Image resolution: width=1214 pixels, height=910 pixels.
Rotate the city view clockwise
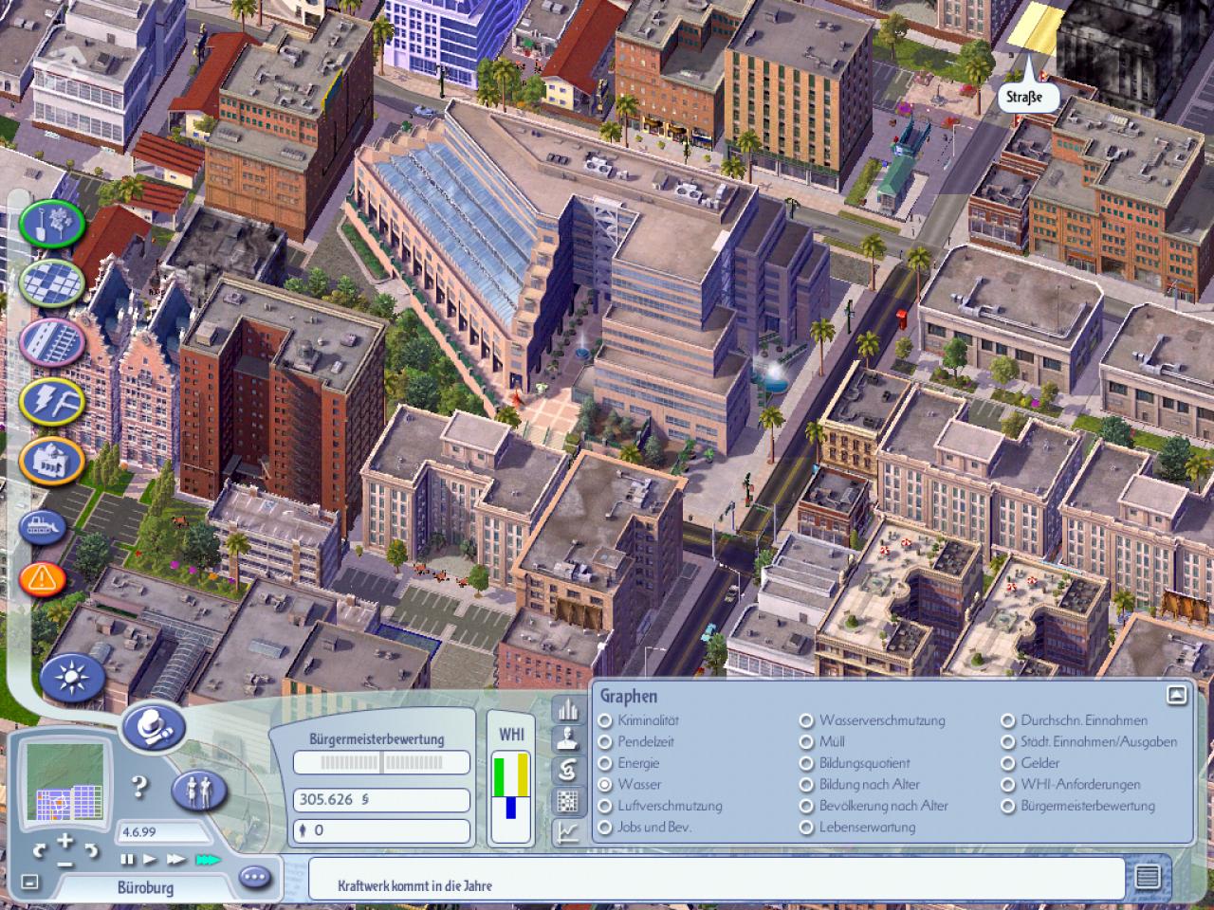point(92,848)
